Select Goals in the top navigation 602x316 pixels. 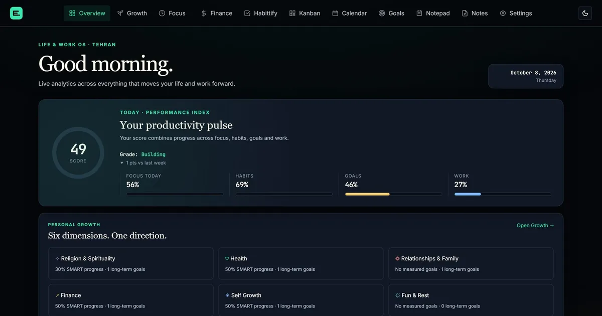pos(391,13)
